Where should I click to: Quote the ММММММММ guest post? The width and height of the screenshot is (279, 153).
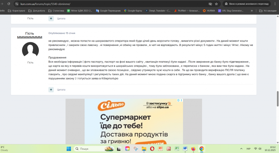[x=61, y=90]
